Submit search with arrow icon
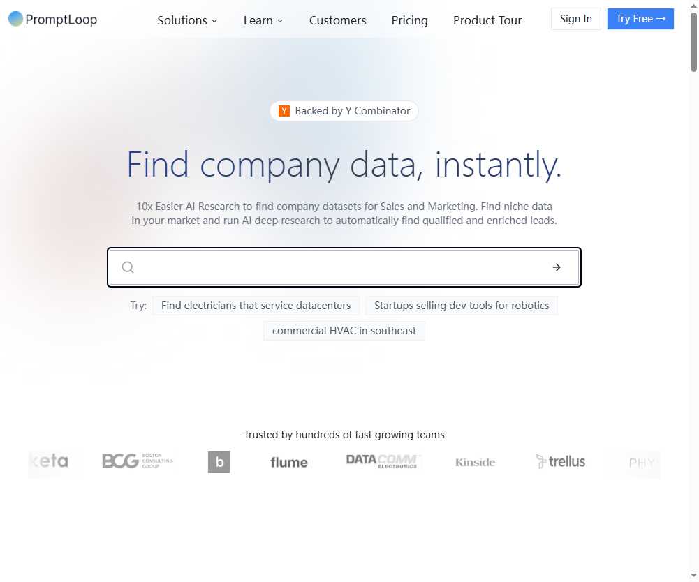699x582 pixels. coord(557,267)
